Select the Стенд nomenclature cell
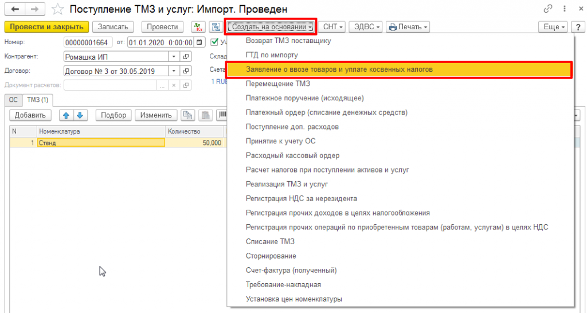This screenshot has height=313, width=587. 101,143
